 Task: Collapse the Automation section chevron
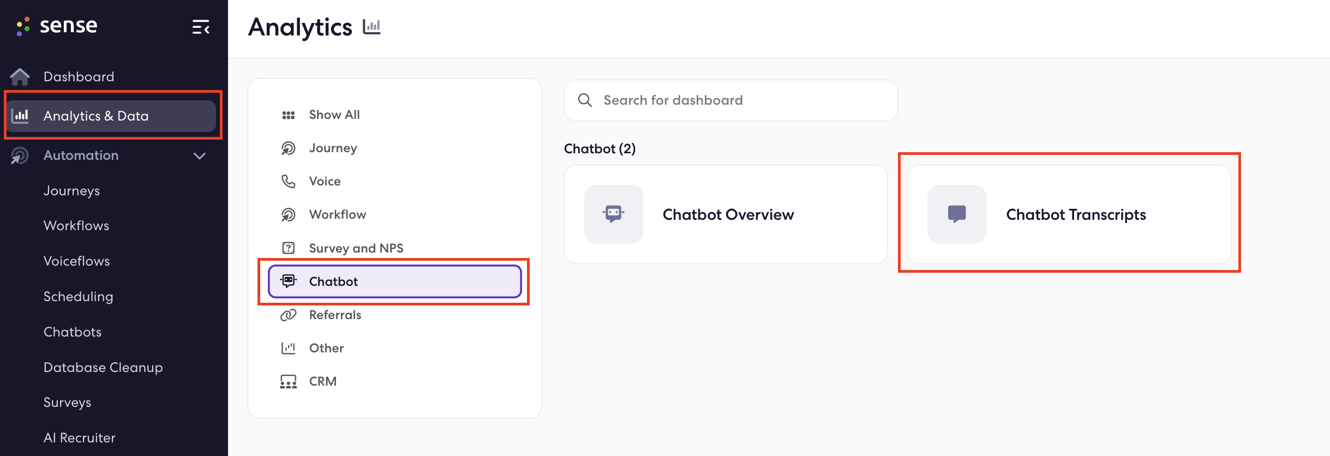tap(200, 155)
